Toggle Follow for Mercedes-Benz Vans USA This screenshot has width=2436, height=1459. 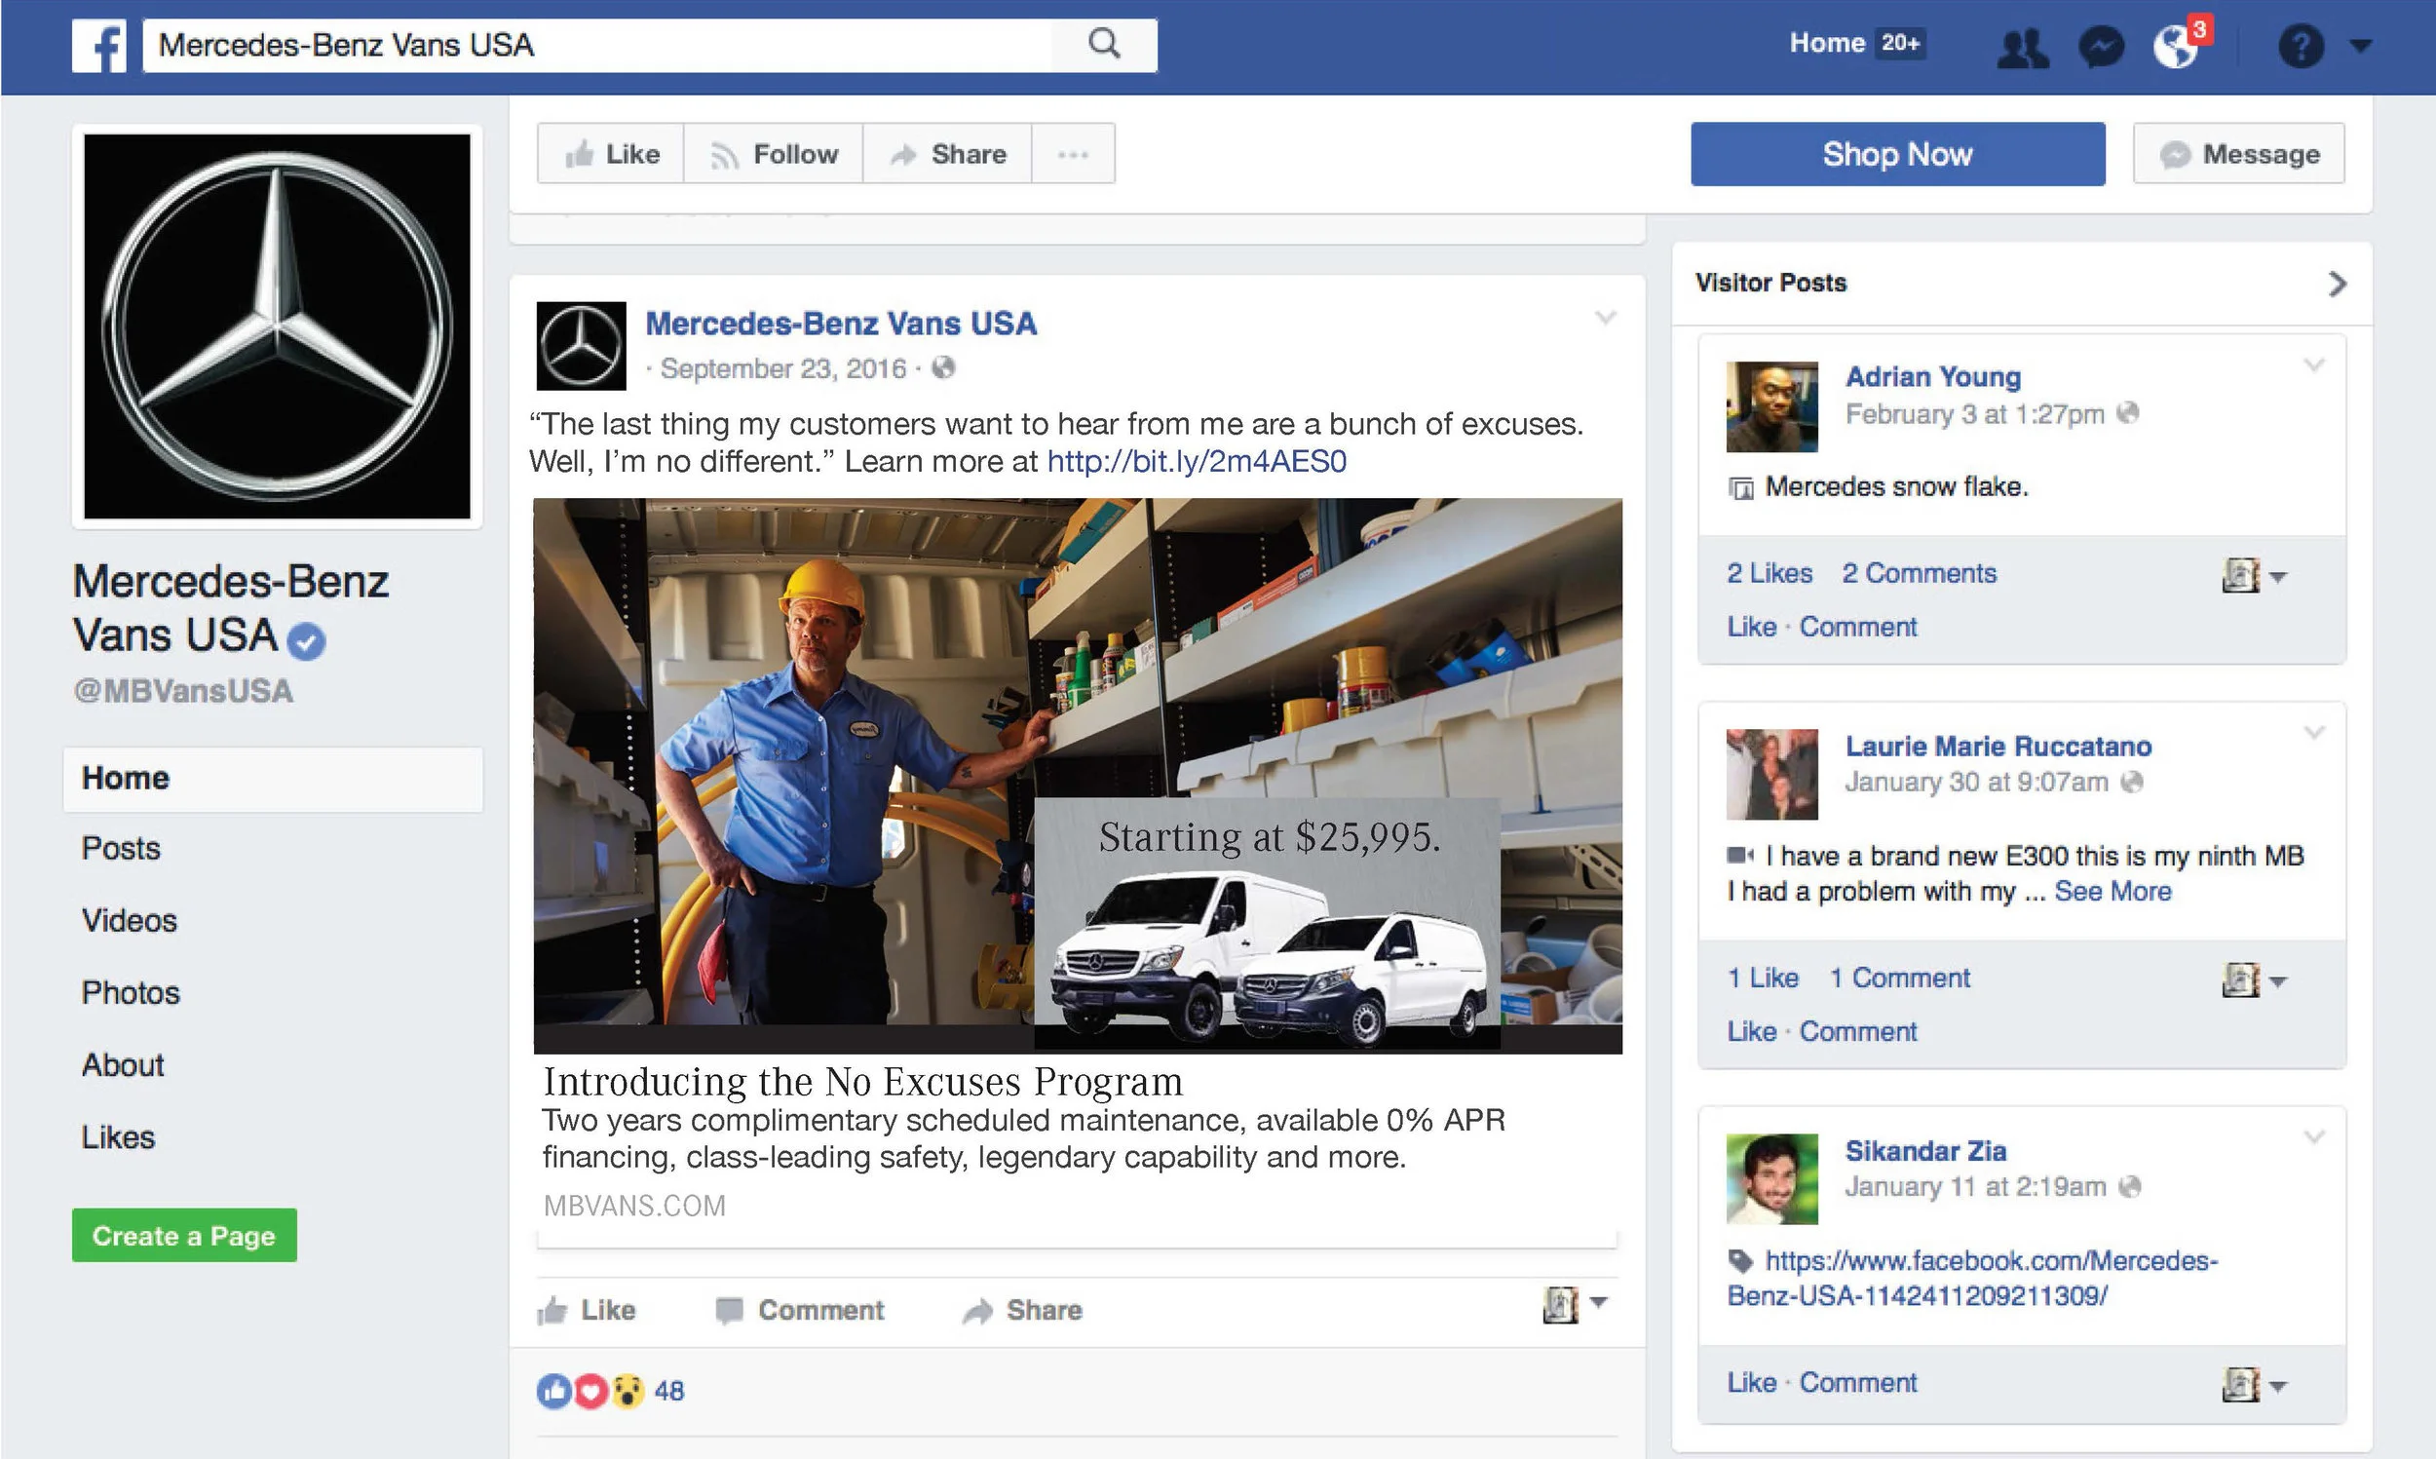point(774,154)
